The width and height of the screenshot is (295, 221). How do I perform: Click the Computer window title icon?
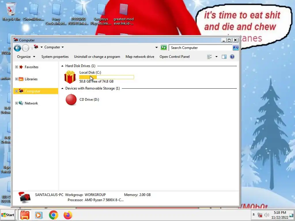16,40
